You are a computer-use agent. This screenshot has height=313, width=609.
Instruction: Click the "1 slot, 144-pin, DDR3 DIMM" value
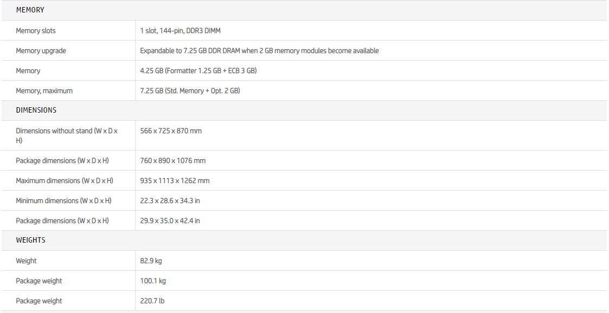pos(180,31)
